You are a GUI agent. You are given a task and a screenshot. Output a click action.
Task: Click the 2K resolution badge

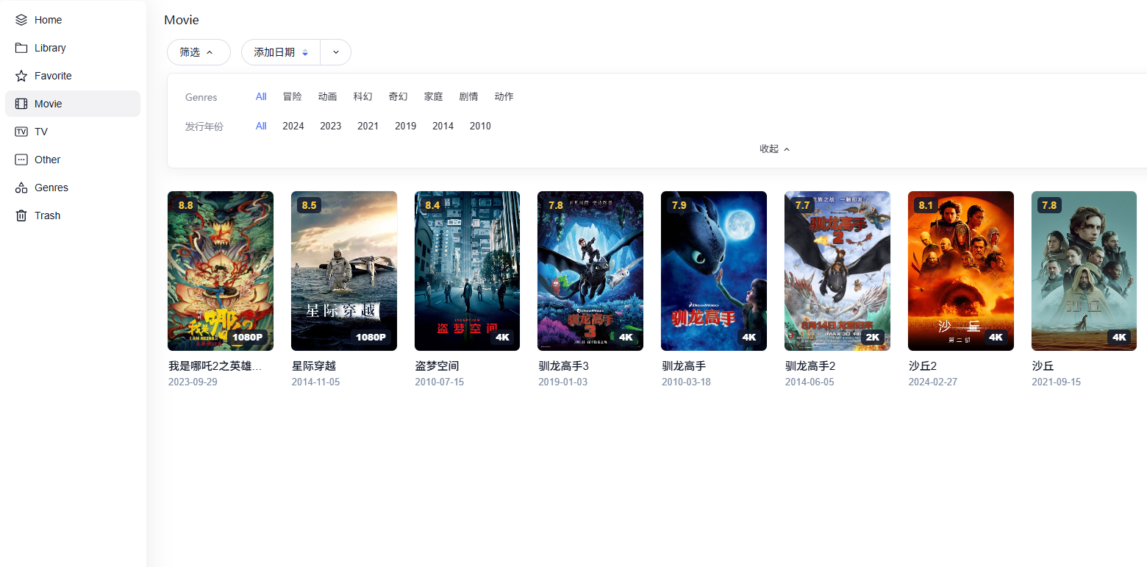[873, 337]
